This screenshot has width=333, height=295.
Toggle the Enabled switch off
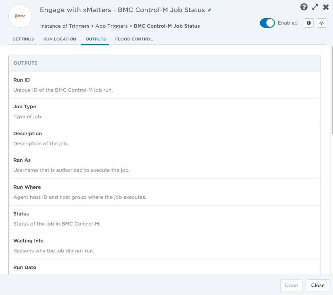coord(267,23)
